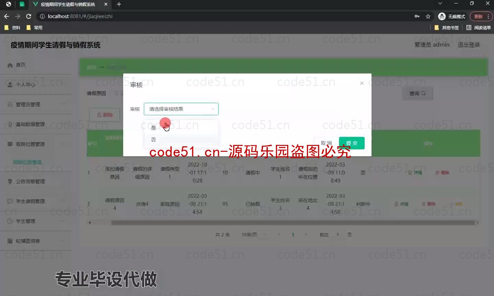
Task: Open the 请选择审核结果 combo box
Action: click(x=181, y=109)
